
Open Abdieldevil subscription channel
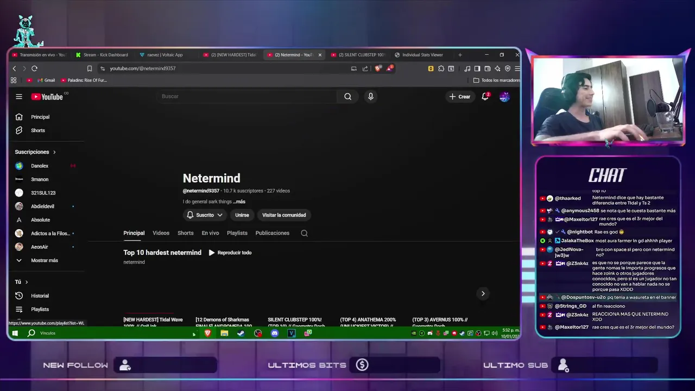click(x=42, y=206)
